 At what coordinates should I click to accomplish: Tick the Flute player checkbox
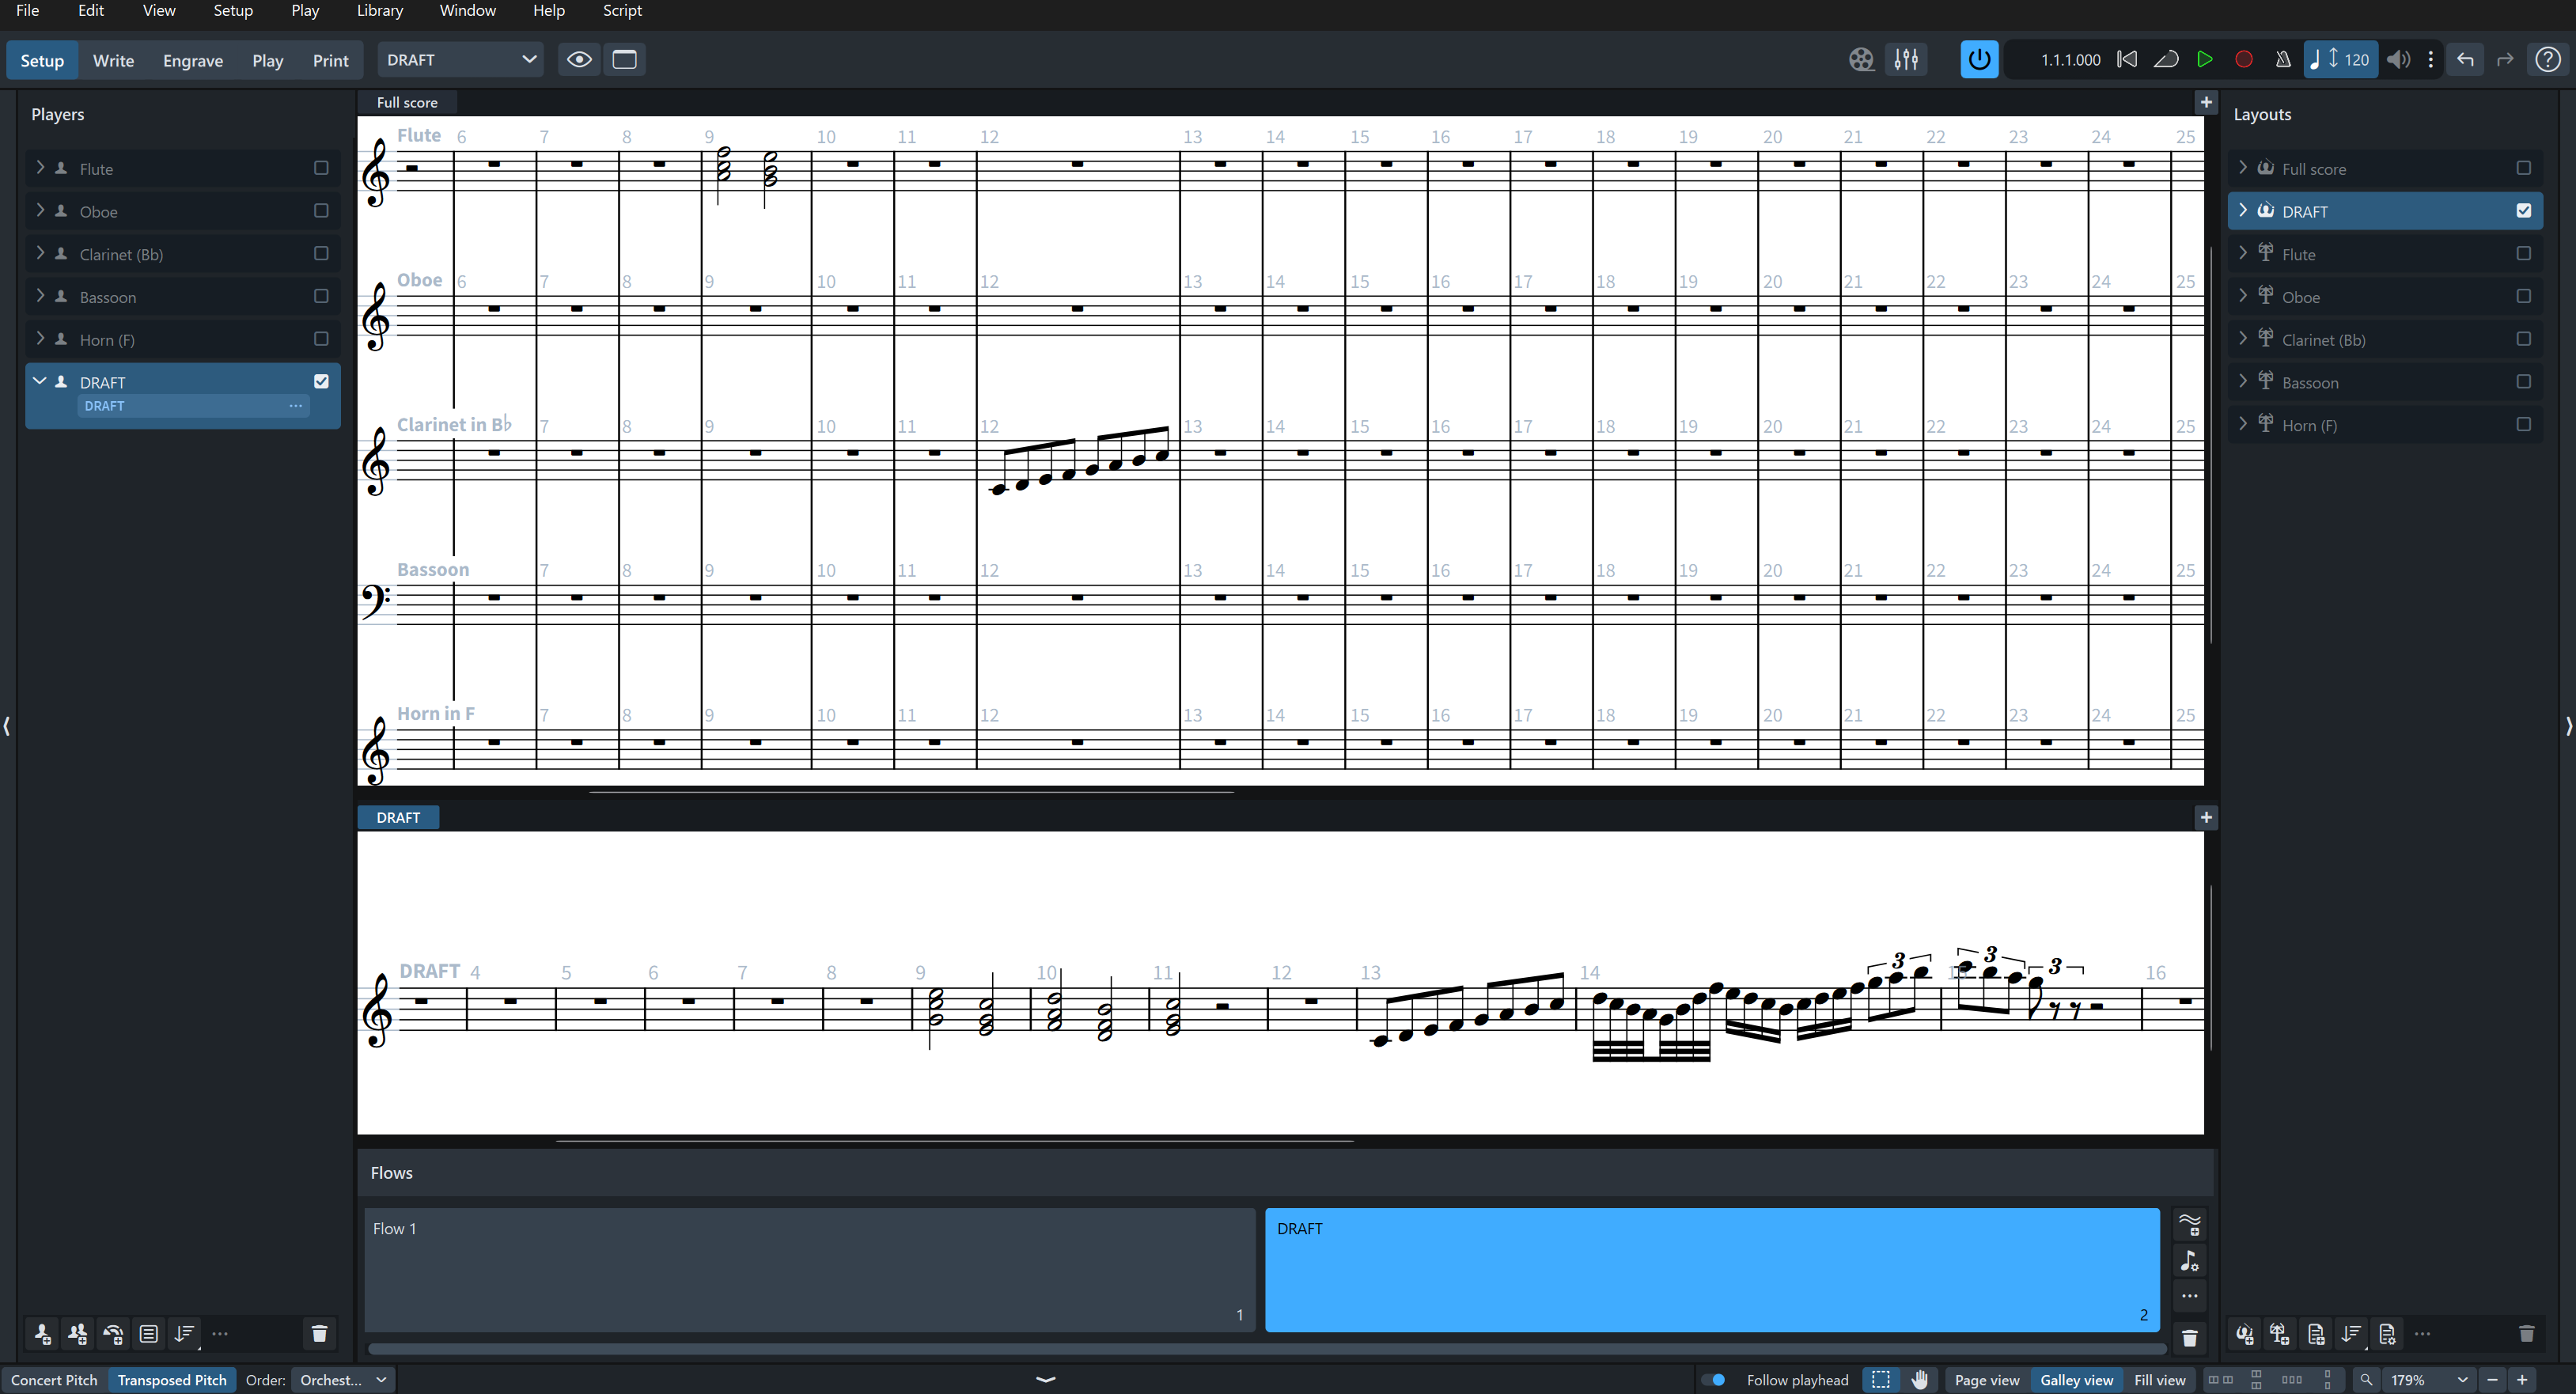coord(321,168)
